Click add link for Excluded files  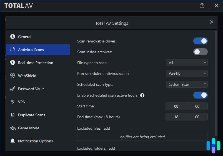(107, 128)
